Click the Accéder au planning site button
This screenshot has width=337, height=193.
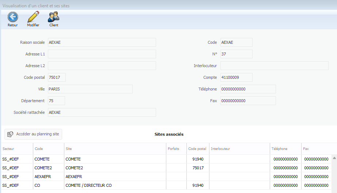click(33, 134)
